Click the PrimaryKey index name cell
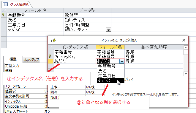196x113 pixels. (75, 57)
